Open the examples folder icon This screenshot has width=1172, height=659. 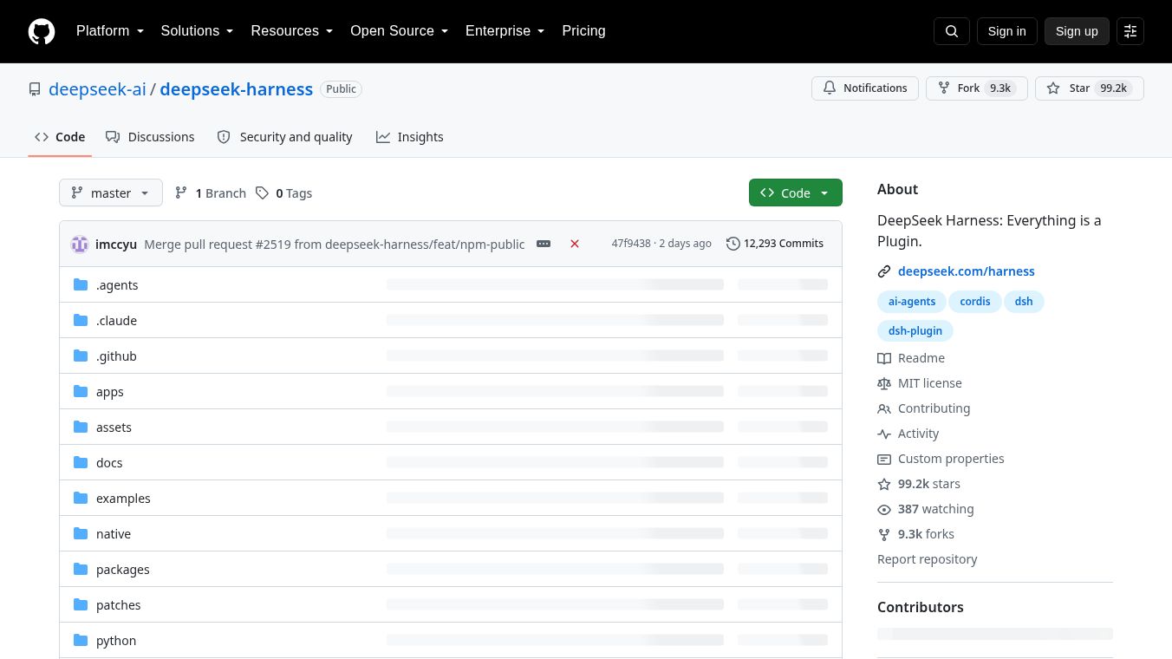[x=81, y=498]
